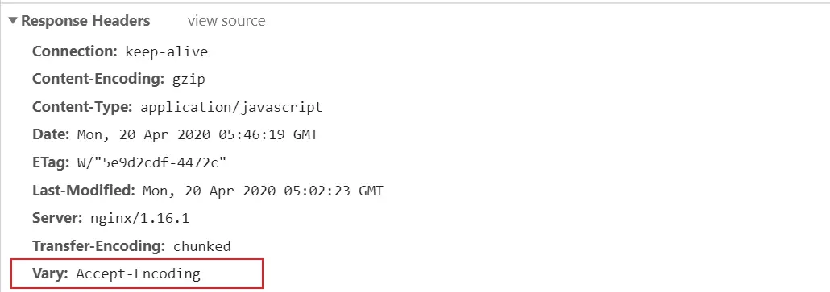Select the Date value ending 05:46:19 GMT
The image size is (830, 292).
[197, 134]
